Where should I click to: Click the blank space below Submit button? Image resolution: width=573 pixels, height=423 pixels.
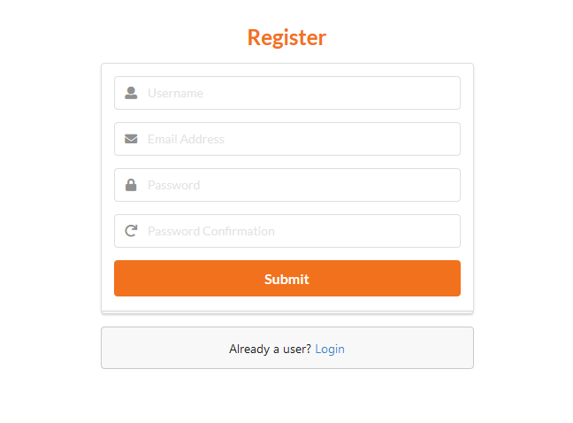pos(287,304)
